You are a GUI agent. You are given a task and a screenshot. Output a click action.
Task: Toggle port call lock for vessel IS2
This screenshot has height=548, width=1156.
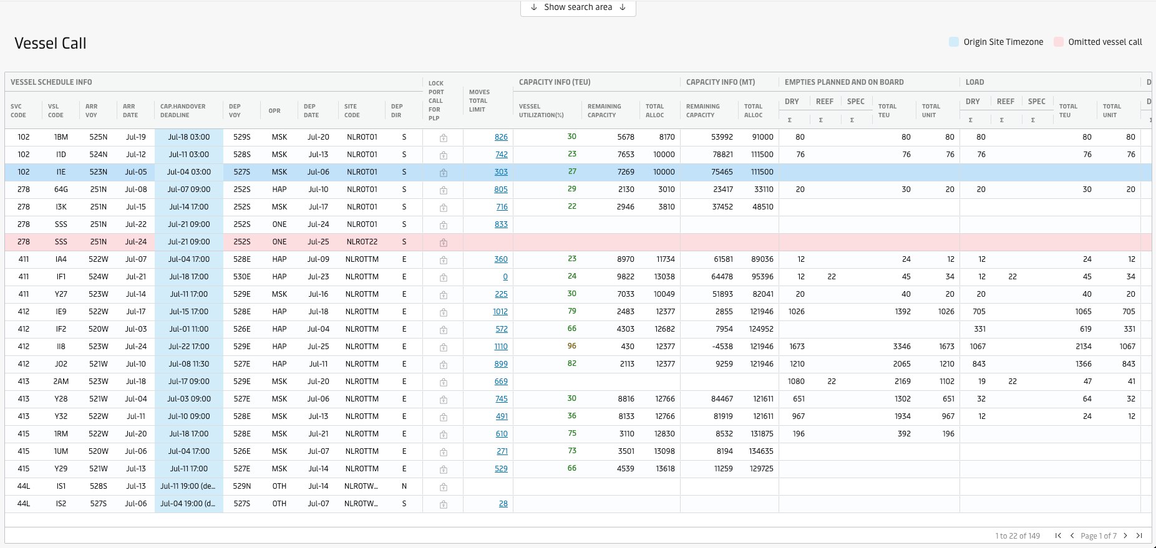point(443,504)
